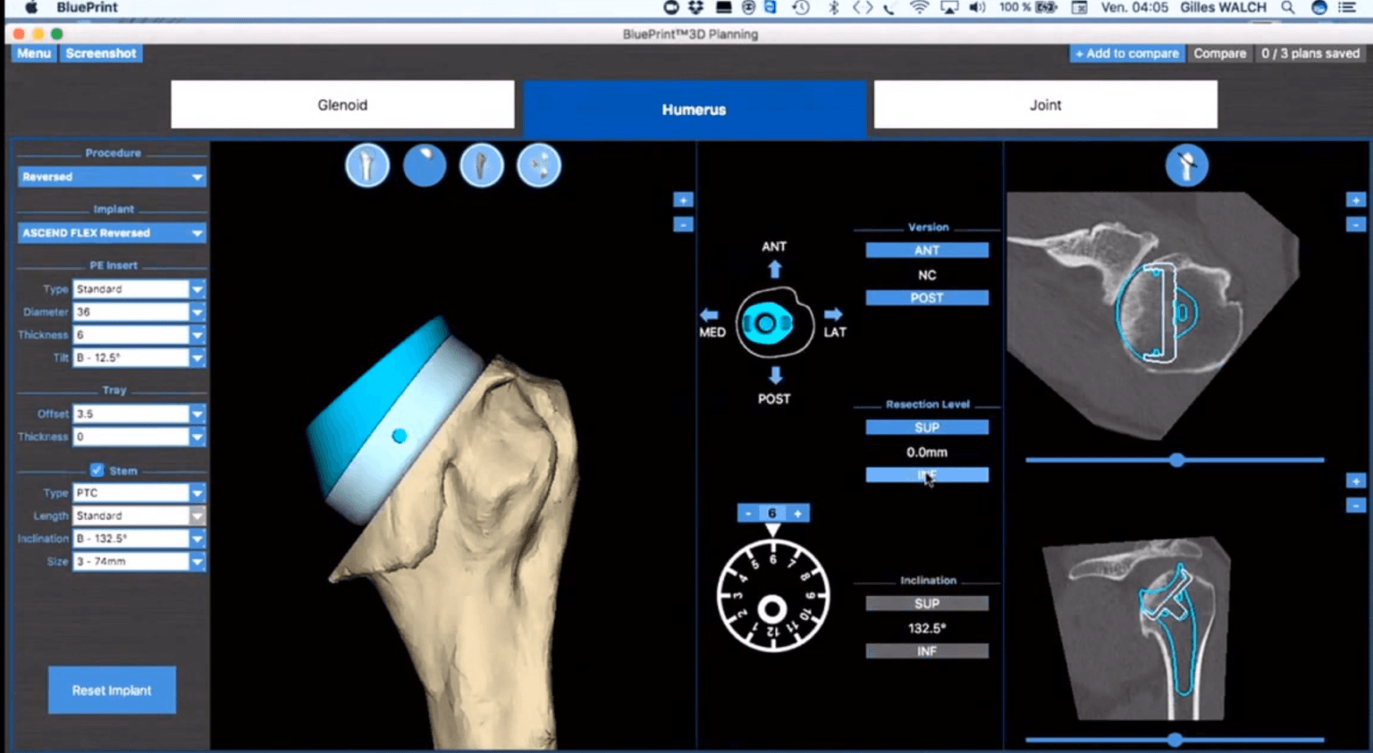The image size is (1373, 753).
Task: Open the ASCEND FLEX Reversed implant dropdown
Action: (x=111, y=232)
